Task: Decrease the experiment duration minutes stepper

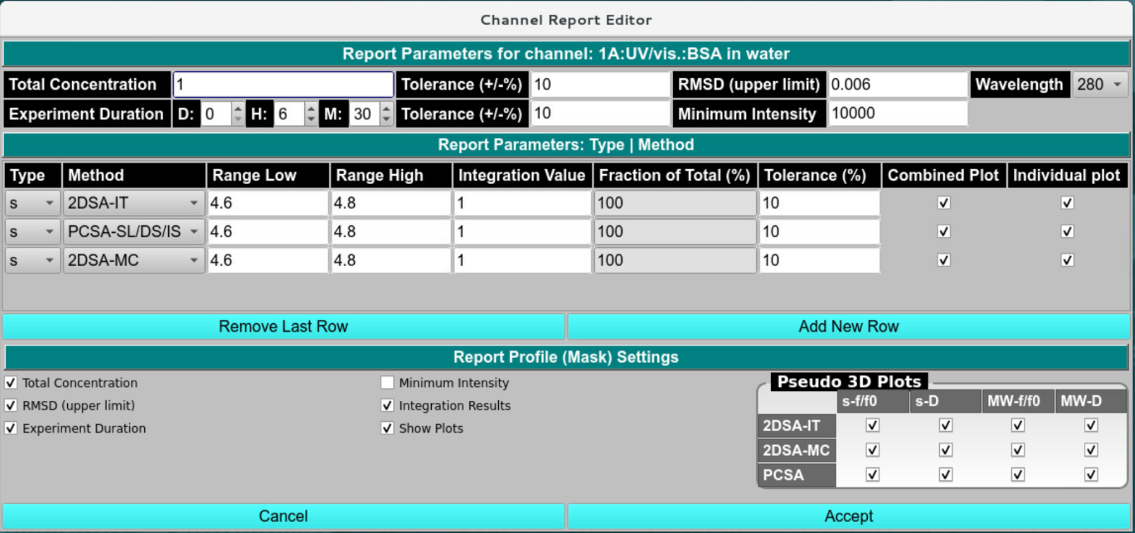Action: click(x=386, y=120)
